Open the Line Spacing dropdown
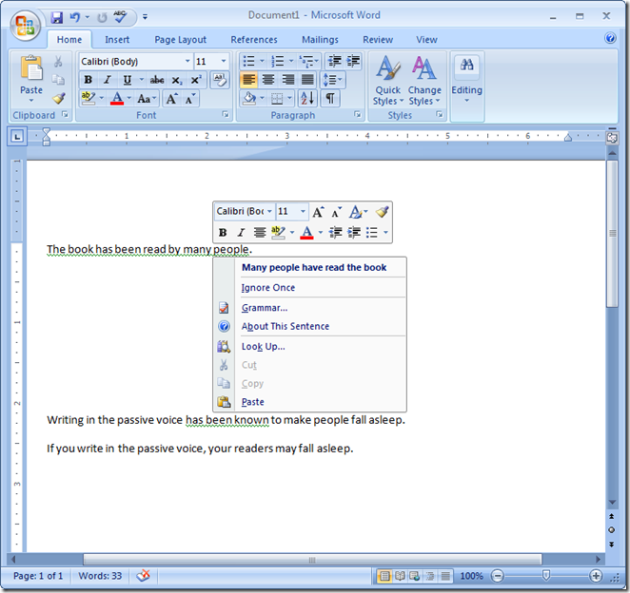This screenshot has height=593, width=630. pos(333,80)
